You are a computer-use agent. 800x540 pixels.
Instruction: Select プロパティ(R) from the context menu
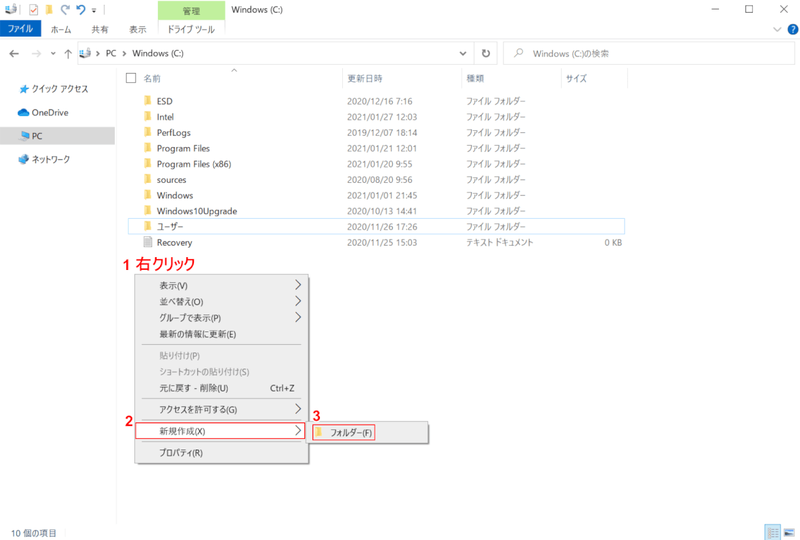(x=181, y=453)
